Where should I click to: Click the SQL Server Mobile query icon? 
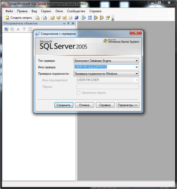pos(45,18)
